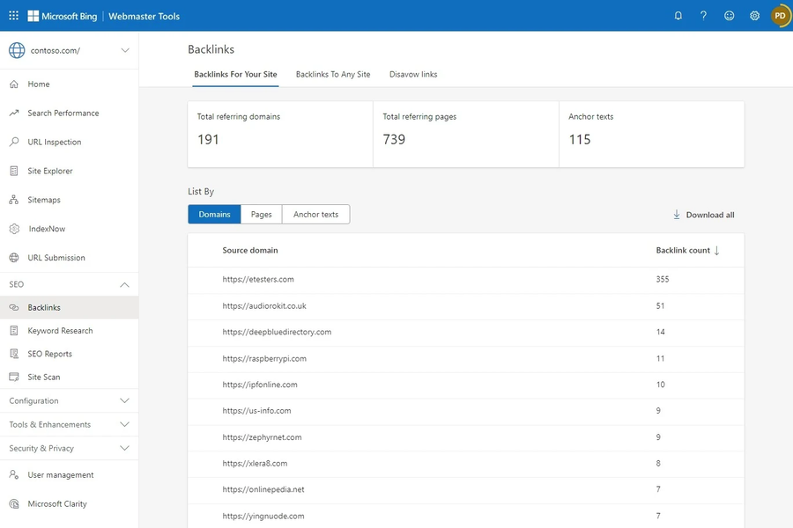Switch to Backlinks To Any Site tab

tap(333, 75)
